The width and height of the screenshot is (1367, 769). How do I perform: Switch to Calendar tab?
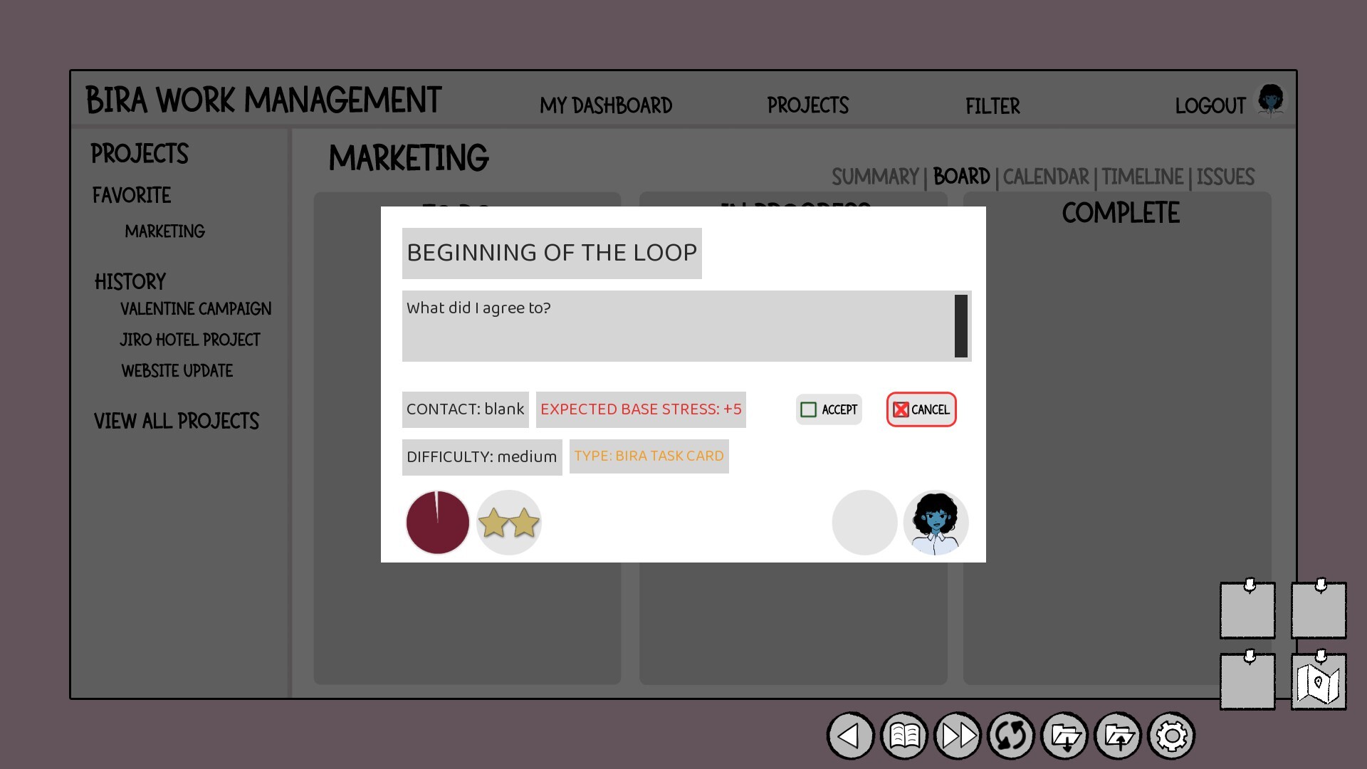coord(1046,177)
